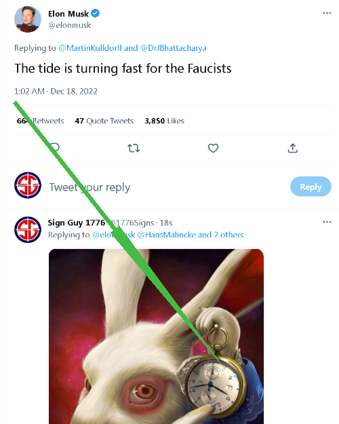Open the @MartinKulldorff mention link
The height and width of the screenshot is (424, 339).
coord(90,48)
